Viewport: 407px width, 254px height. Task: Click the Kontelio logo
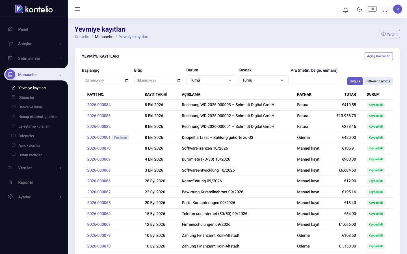(34, 9)
